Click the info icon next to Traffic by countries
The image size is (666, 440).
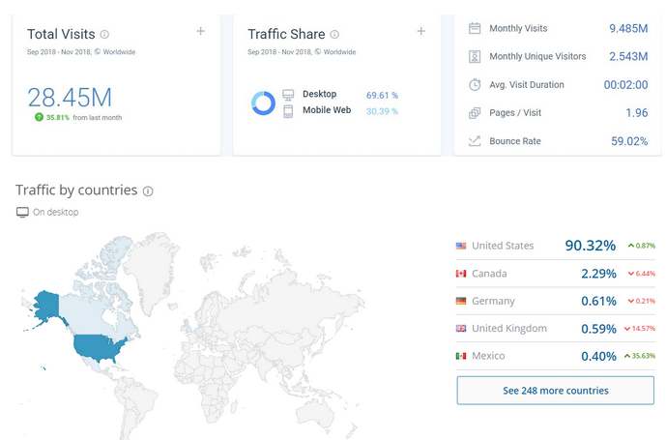point(148,191)
